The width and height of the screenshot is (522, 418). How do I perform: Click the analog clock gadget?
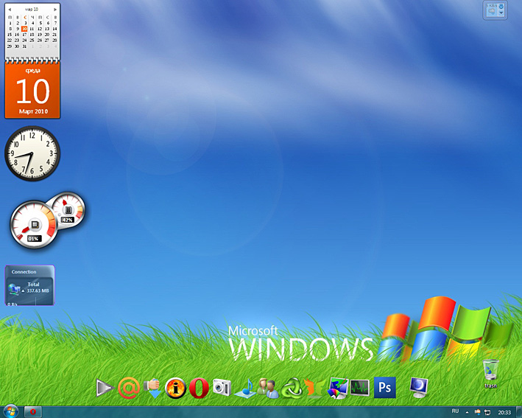pyautogui.click(x=32, y=153)
